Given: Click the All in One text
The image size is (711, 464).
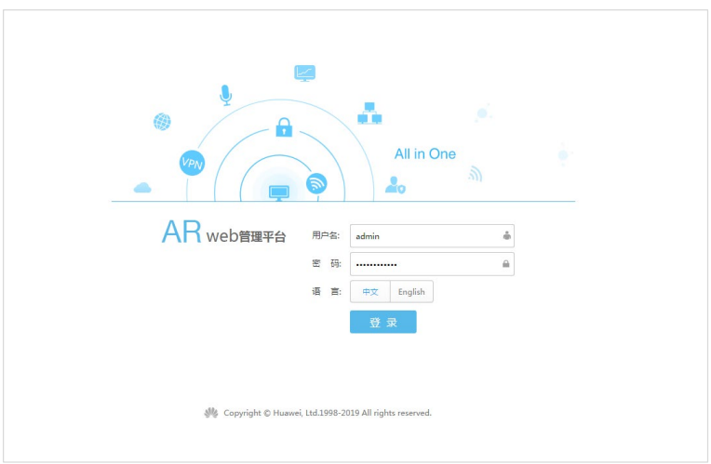Looking at the screenshot, I should [425, 154].
